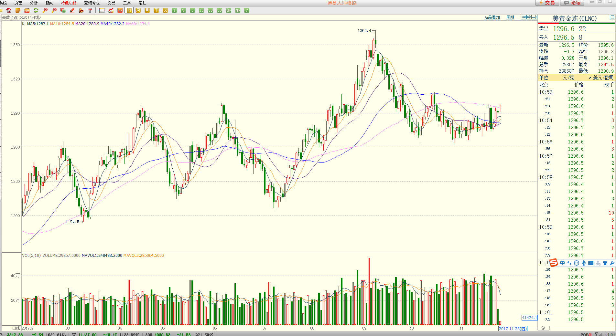616x336 pixels.
Task: Select the 15-minute chart period
Action: [x=201, y=10]
